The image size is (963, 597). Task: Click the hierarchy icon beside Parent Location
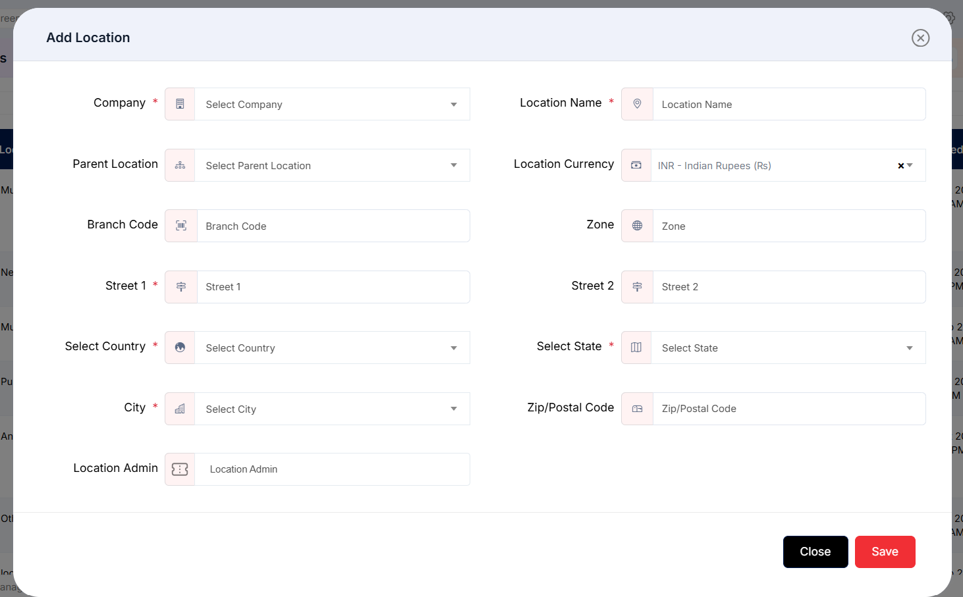(x=180, y=165)
